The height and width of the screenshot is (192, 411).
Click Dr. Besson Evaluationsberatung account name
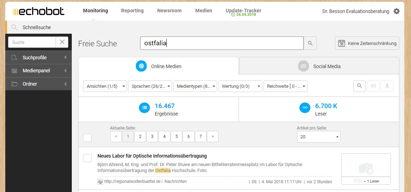pyautogui.click(x=356, y=11)
